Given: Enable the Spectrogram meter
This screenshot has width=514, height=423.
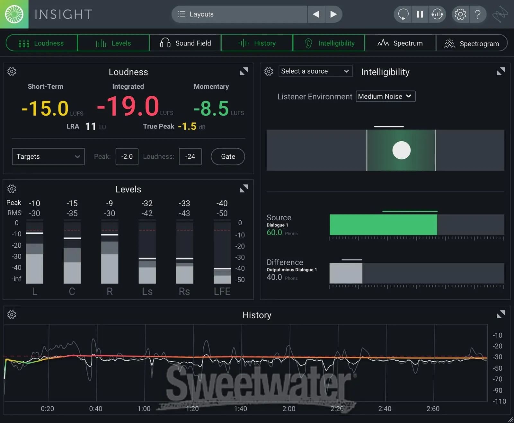Looking at the screenshot, I should [472, 43].
